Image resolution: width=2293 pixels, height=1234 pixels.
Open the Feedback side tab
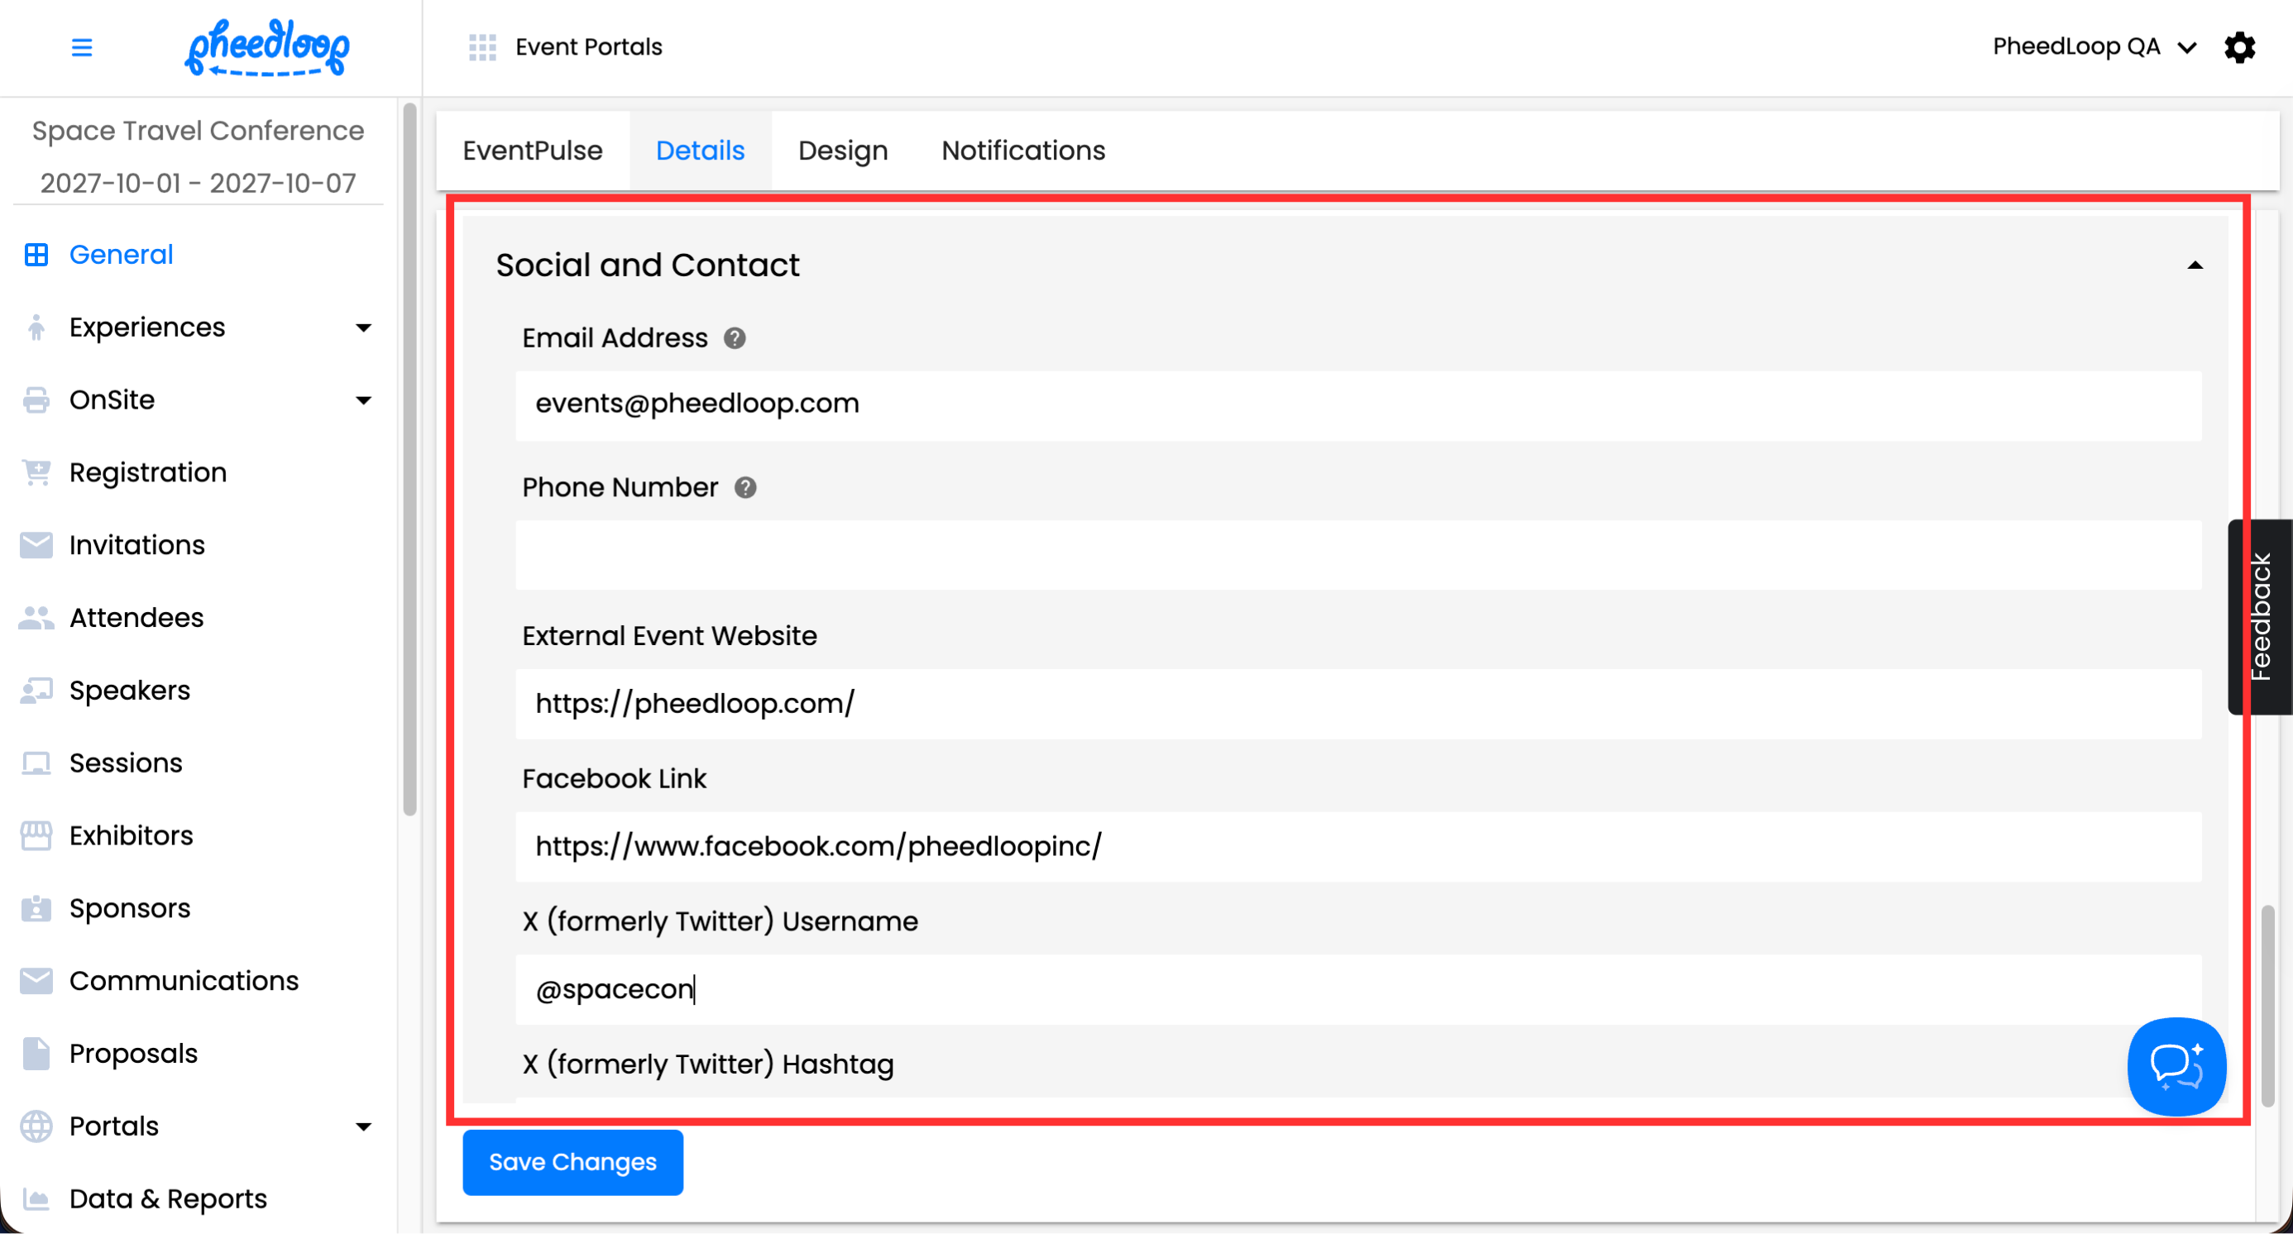coord(2260,616)
